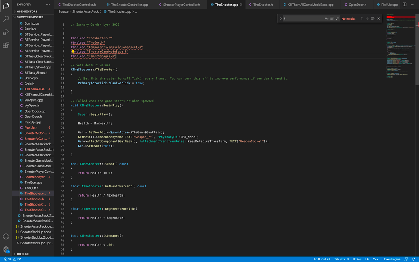Change encoding via the UTF-8 status item

click(x=357, y=259)
